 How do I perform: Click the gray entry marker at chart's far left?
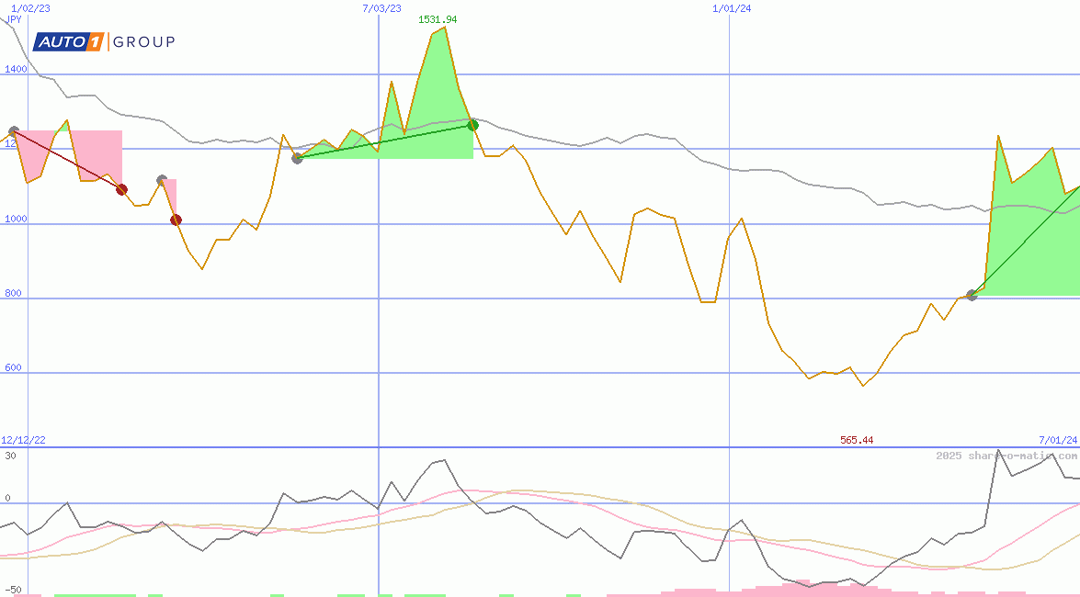(13, 132)
